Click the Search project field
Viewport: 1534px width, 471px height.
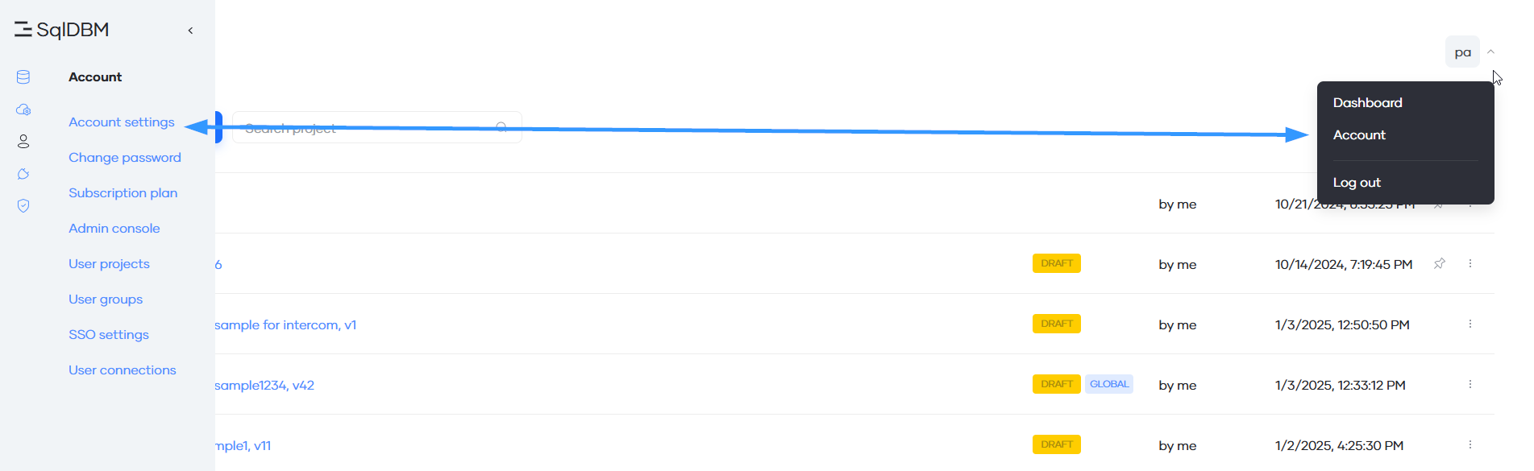(377, 127)
